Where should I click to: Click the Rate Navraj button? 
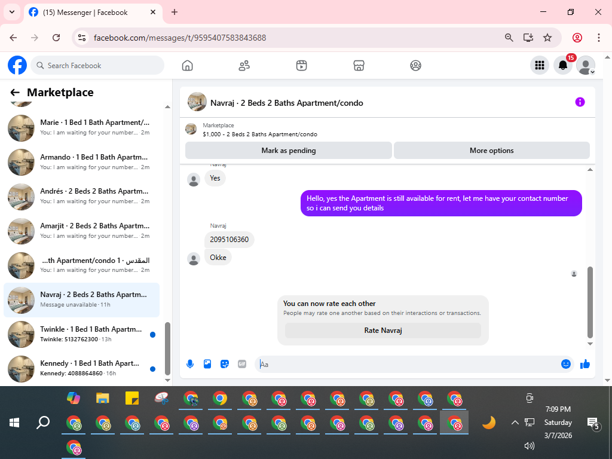(x=383, y=331)
